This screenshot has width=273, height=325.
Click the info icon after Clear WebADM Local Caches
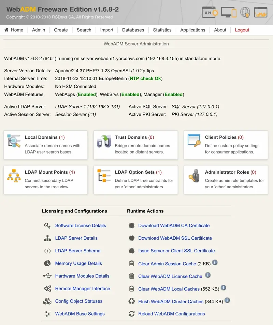tap(223, 288)
